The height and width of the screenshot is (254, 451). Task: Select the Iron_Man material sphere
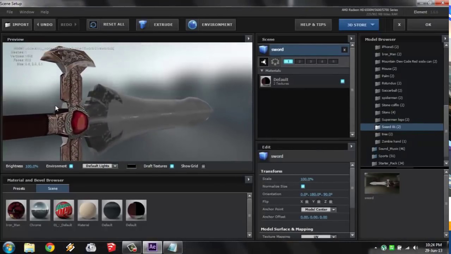click(x=16, y=210)
